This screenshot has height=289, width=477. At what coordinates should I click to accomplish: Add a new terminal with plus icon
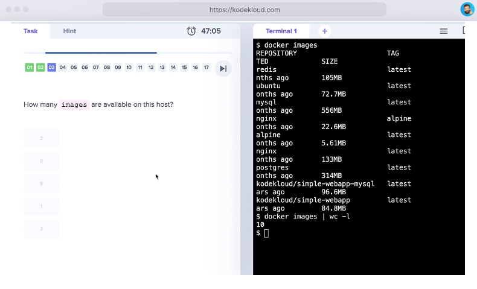[x=324, y=31]
